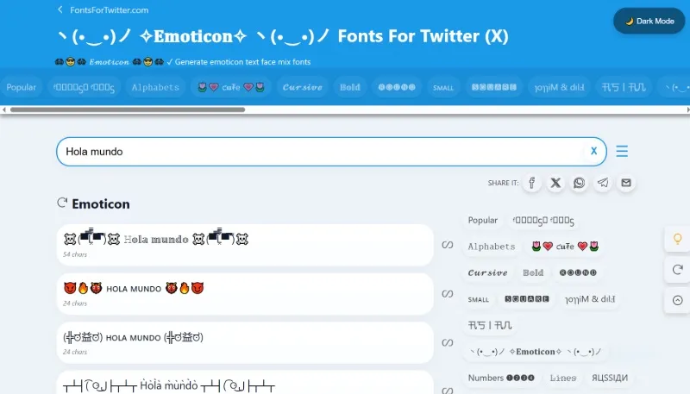This screenshot has width=690, height=394.
Task: Open Numbers in the side category list
Action: 501,378
